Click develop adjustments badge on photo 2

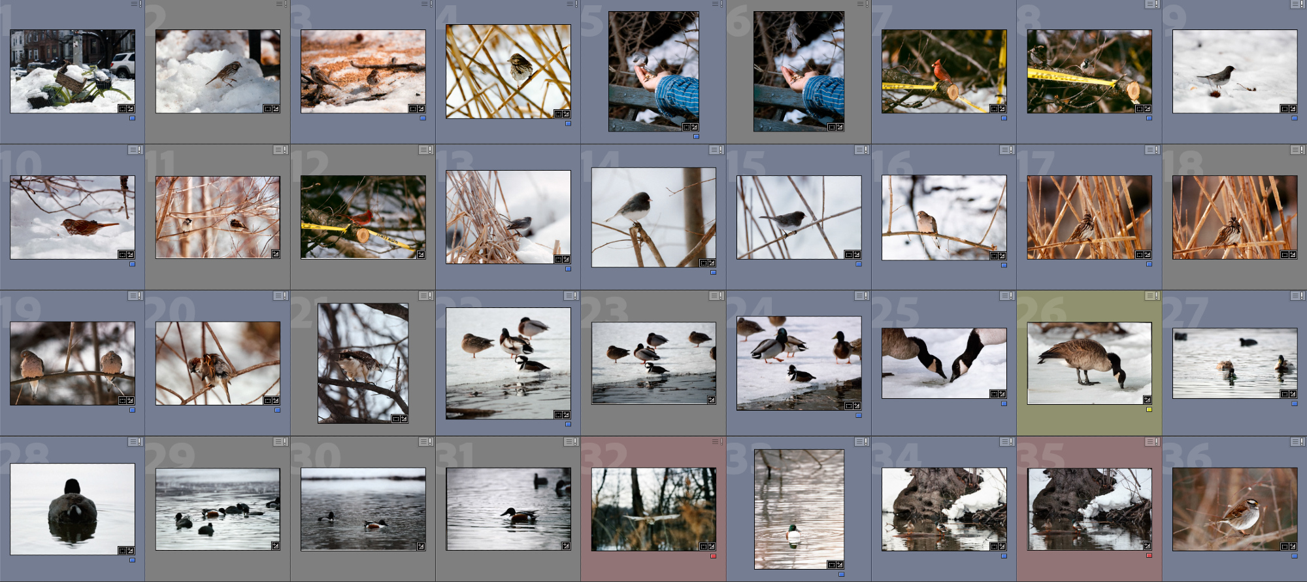[x=276, y=109]
